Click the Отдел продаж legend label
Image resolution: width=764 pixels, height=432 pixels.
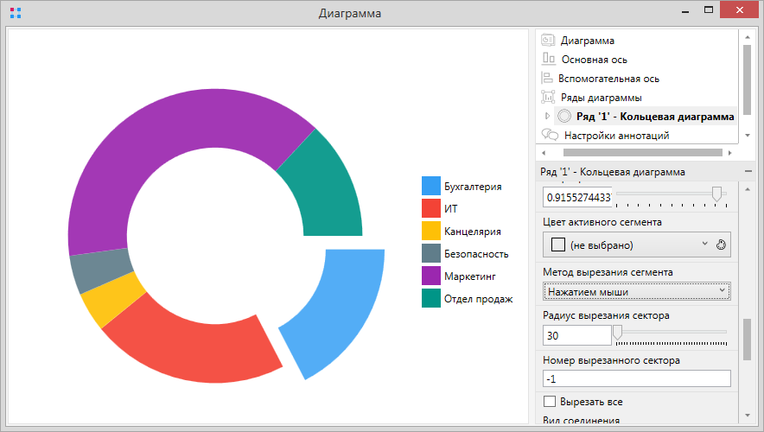[478, 299]
